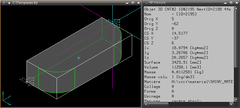This screenshot has width=240, height=108.
Task: Click the 'Iy 3.26706 [kg*mm2]' row
Action: coord(176,53)
